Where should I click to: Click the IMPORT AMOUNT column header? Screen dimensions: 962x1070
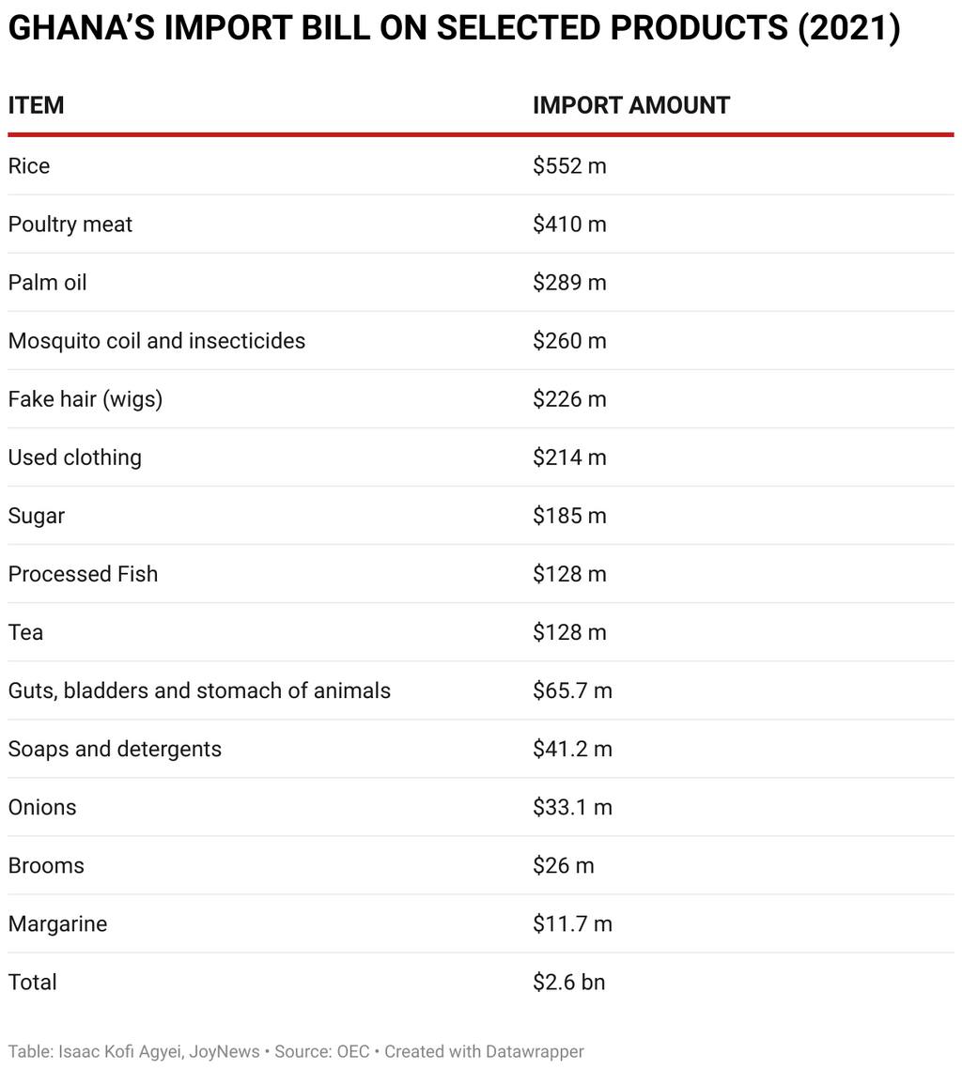pos(630,105)
